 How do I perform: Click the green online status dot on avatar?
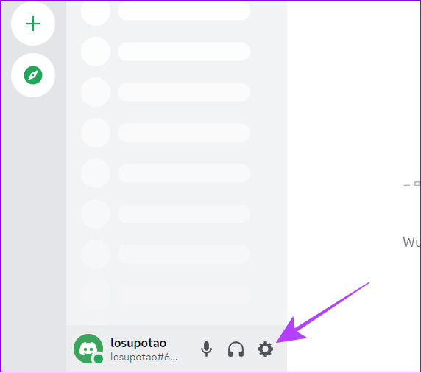[99, 359]
